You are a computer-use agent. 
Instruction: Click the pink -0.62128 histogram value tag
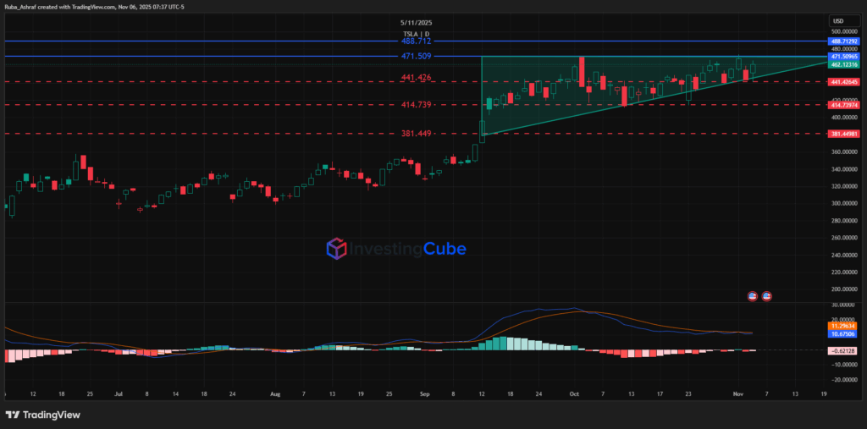click(x=845, y=350)
